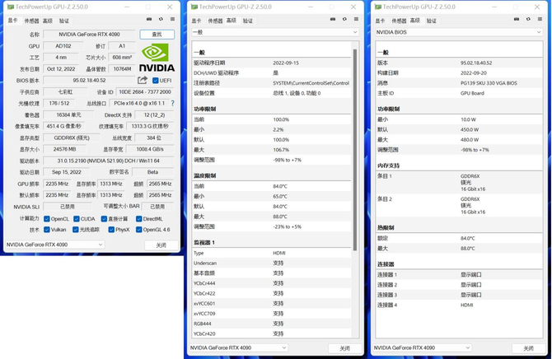Click the 关闭 button in the right window
This screenshot has width=552, height=359.
(x=528, y=348)
